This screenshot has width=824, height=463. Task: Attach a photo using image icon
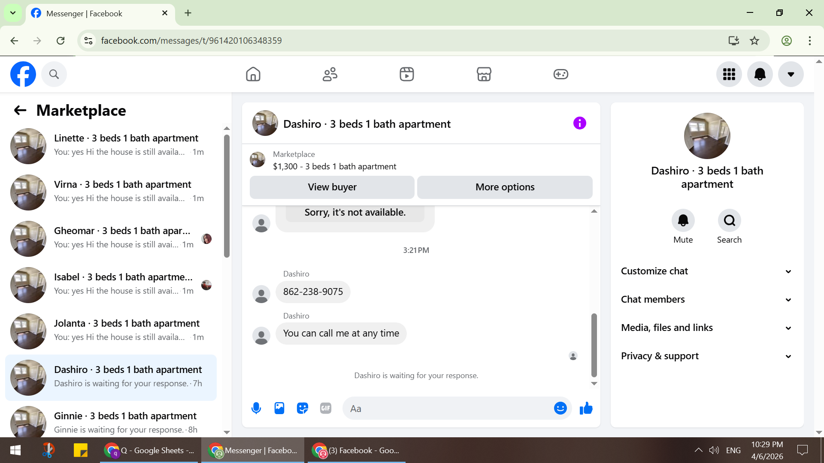click(x=279, y=408)
